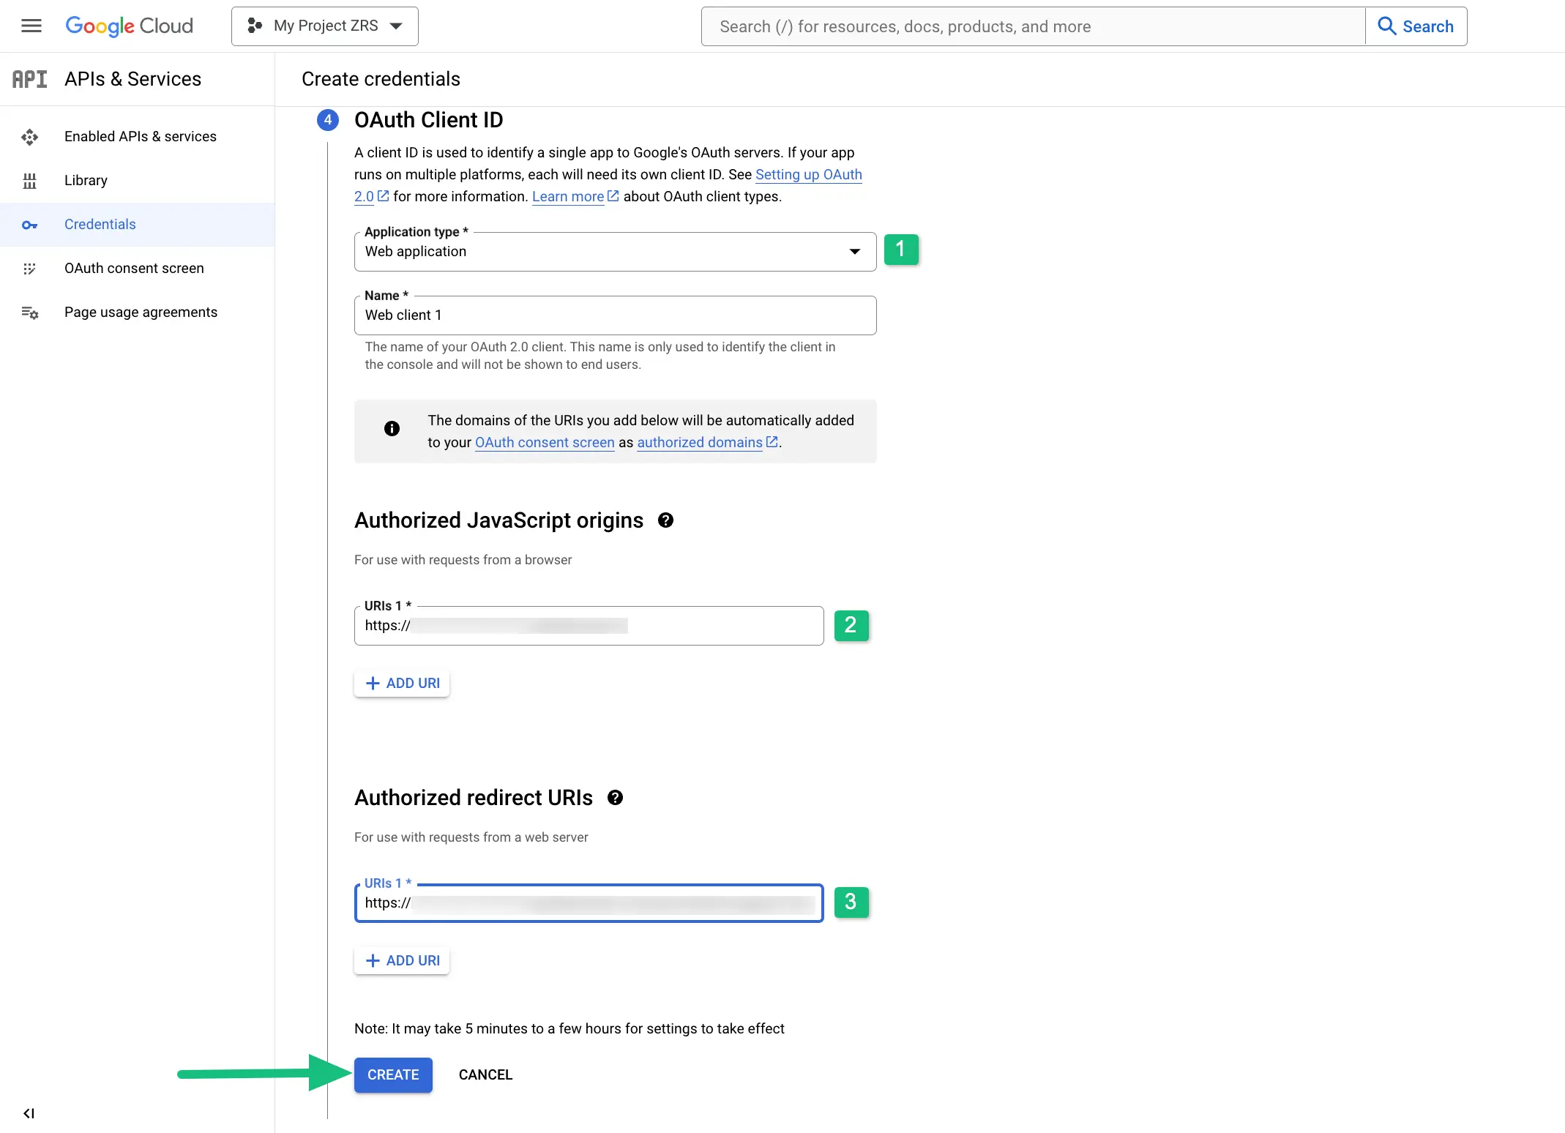Open help for Authorized redirect URIs

[615, 798]
